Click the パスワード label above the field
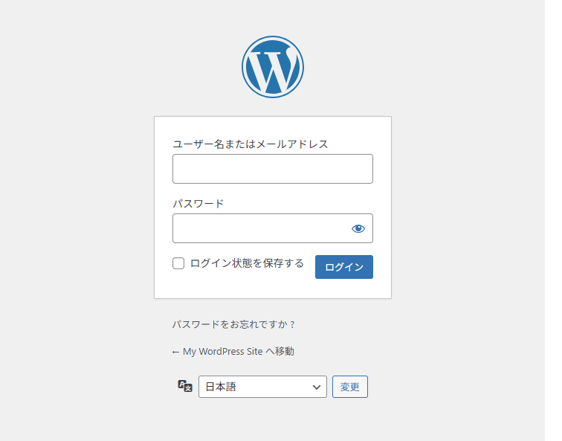This screenshot has height=441, width=562. (198, 204)
